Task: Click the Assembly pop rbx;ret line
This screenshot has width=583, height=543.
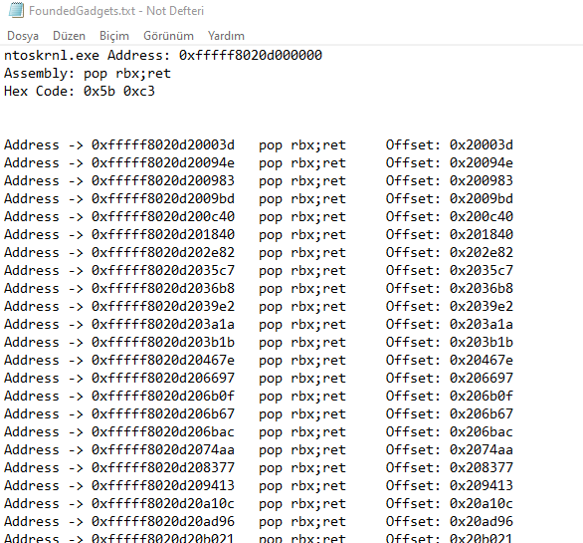Action: (88, 74)
